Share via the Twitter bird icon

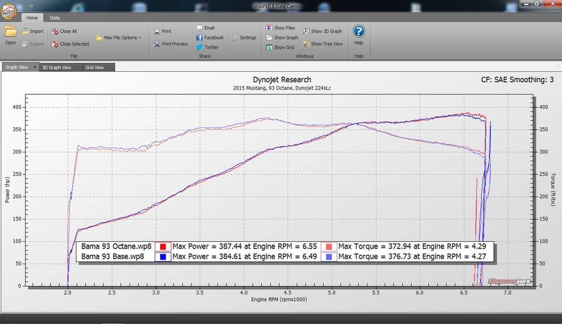[199, 47]
